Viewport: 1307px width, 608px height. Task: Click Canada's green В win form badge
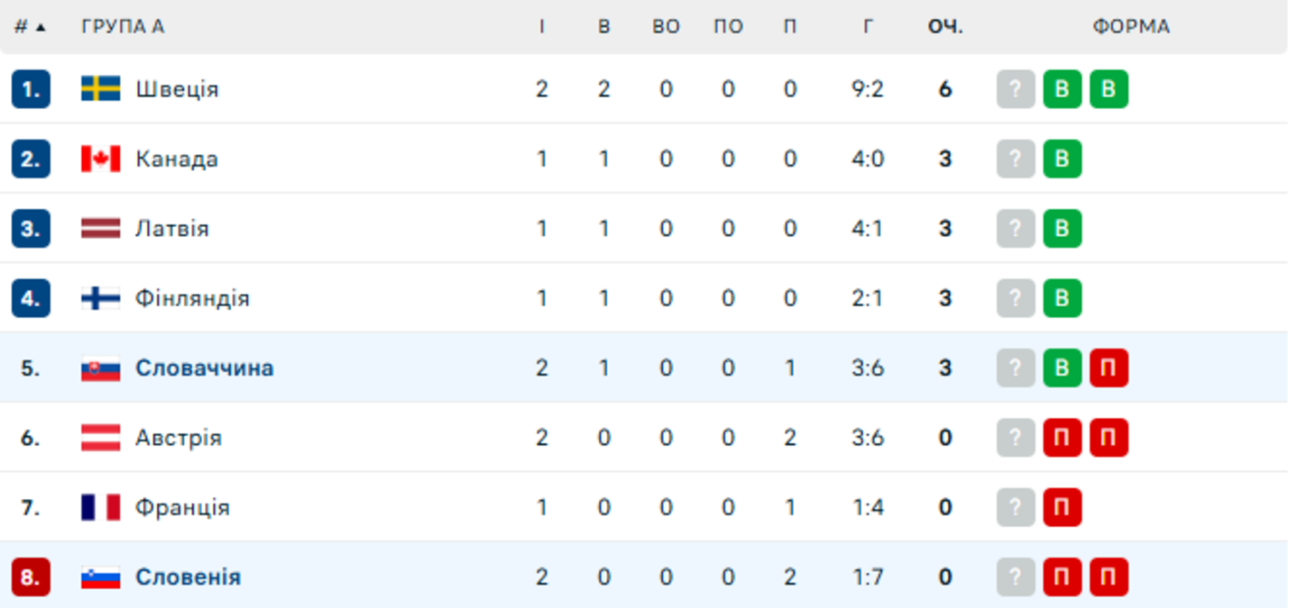coord(1062,159)
